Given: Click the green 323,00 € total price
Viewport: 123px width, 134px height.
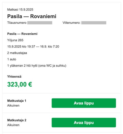Looking at the screenshot, I should tap(20, 84).
